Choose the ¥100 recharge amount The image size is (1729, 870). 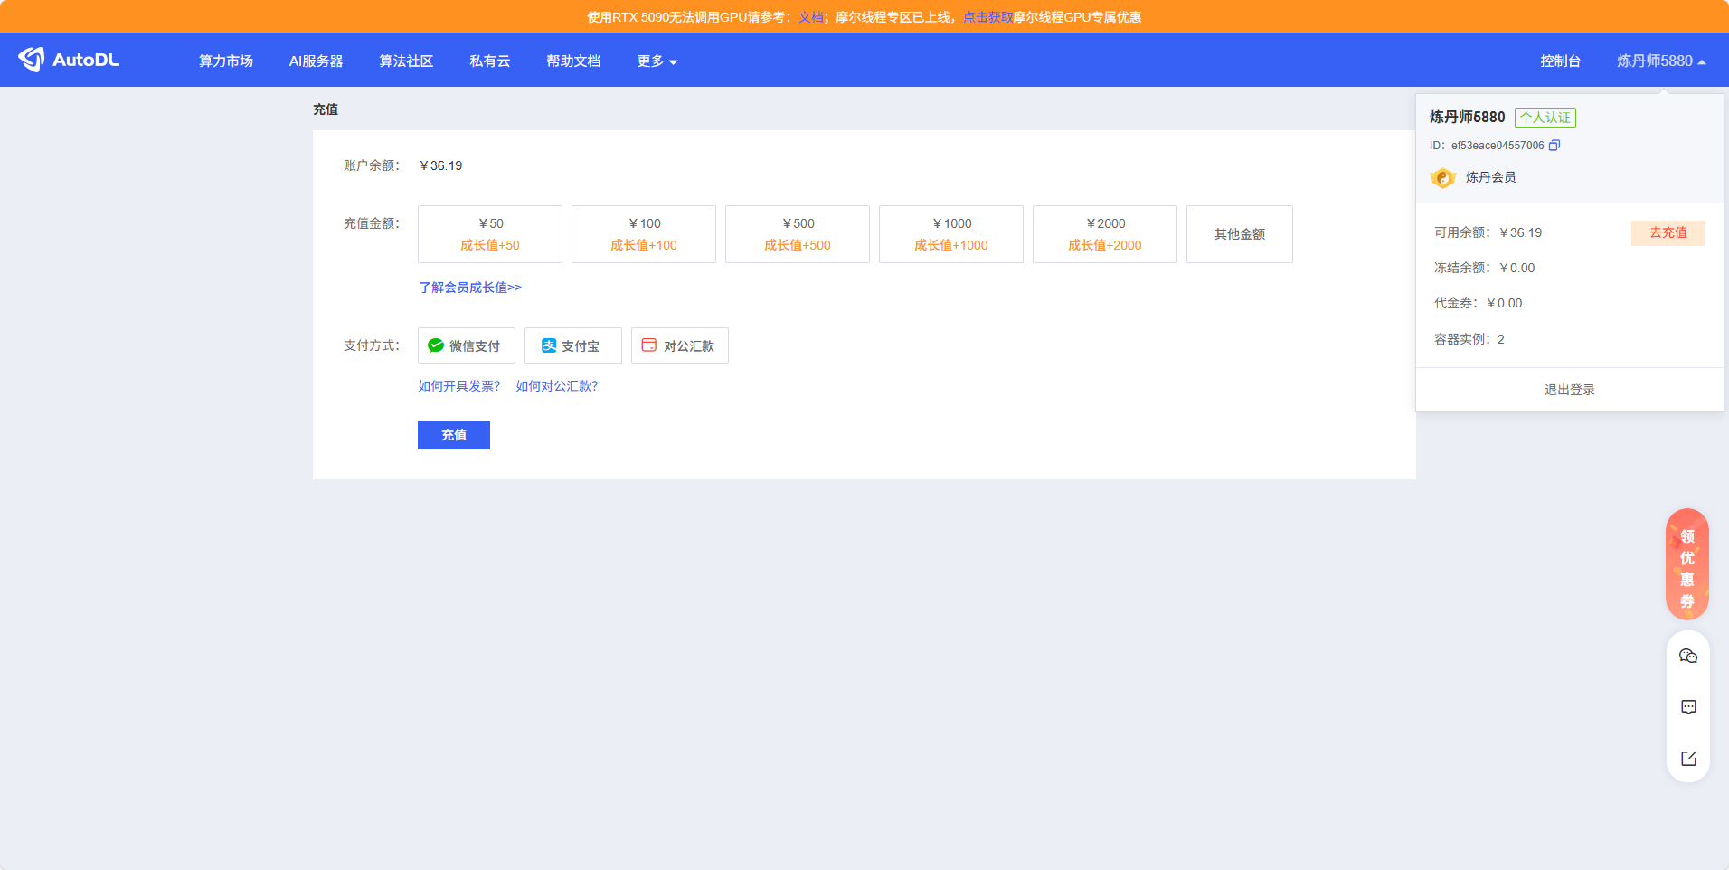[644, 234]
